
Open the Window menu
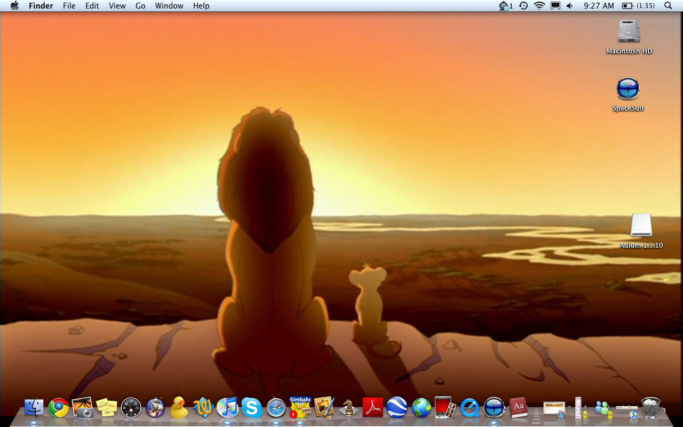click(169, 6)
